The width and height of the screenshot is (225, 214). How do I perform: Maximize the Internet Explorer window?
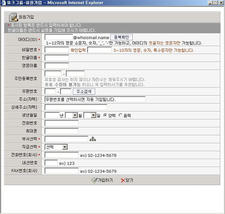[215, 2]
